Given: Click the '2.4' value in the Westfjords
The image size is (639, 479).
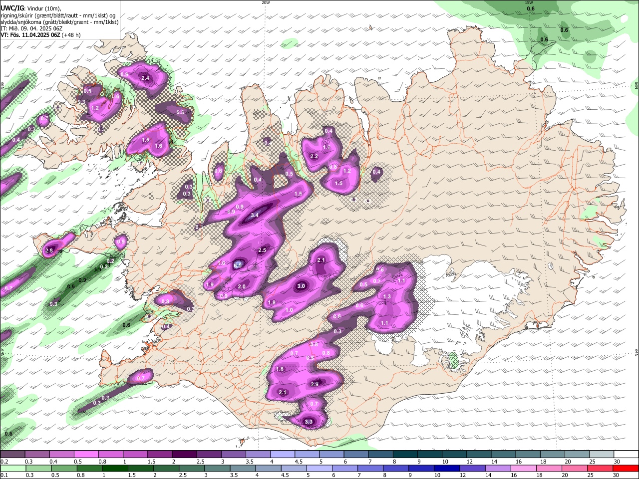Looking at the screenshot, I should click(x=145, y=78).
